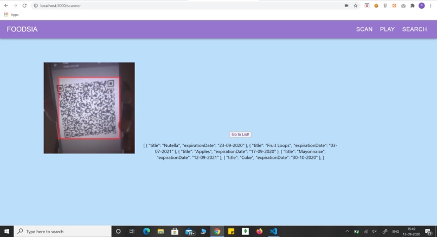Viewport: 437px width, 237px height.
Task: Click the QR scanner camera preview
Action: click(x=89, y=108)
